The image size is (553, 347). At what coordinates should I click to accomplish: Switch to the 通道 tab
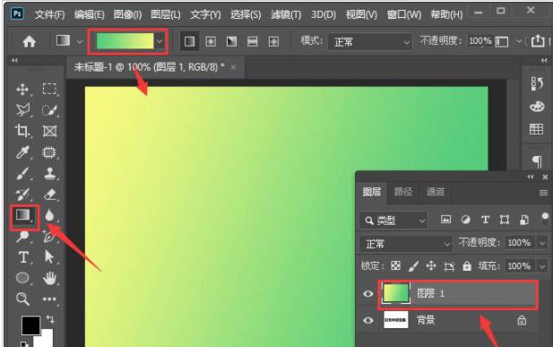(436, 192)
